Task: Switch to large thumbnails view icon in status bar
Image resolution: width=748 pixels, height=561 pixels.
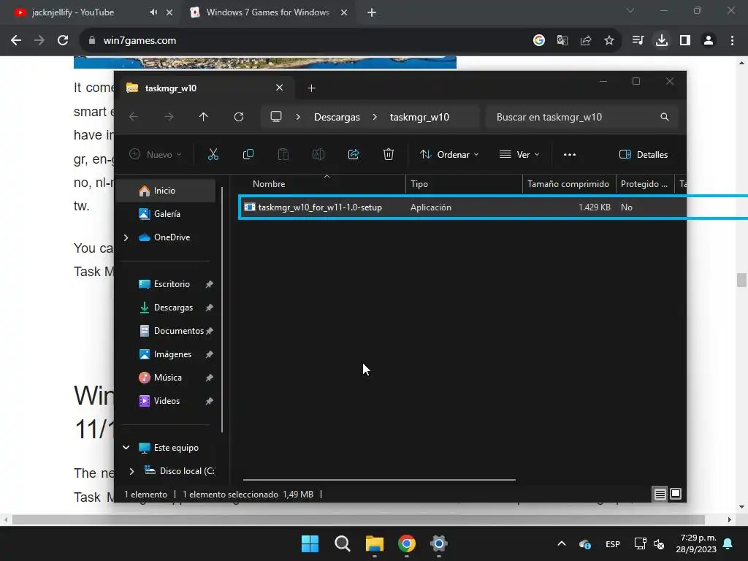Action: [676, 495]
